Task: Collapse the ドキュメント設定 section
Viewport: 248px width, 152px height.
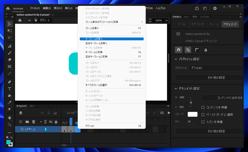Action: pyautogui.click(x=176, y=89)
